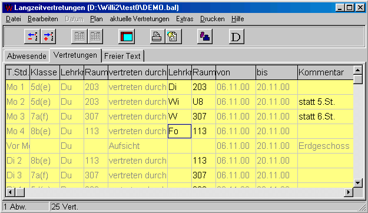Screen dimensions: 368x213
Task: Click 'Vor M' time cell in Aufsicht row
Action: 18,146
